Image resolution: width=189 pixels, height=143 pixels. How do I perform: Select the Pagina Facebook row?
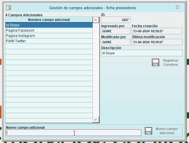coord(49,30)
